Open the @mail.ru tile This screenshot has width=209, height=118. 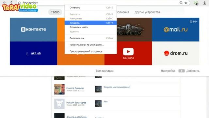tap(176, 29)
